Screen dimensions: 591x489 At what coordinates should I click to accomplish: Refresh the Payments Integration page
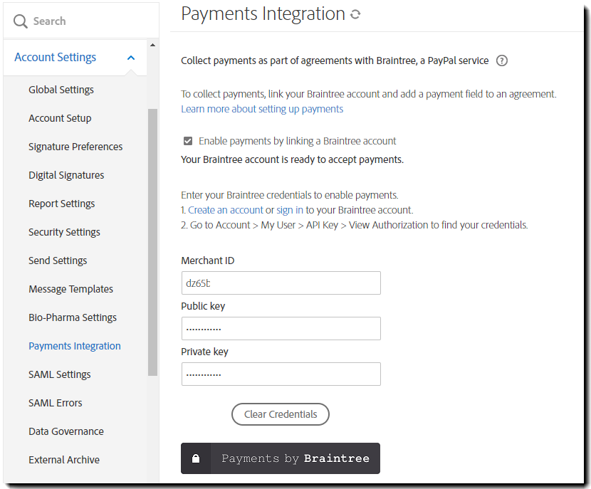354,13
